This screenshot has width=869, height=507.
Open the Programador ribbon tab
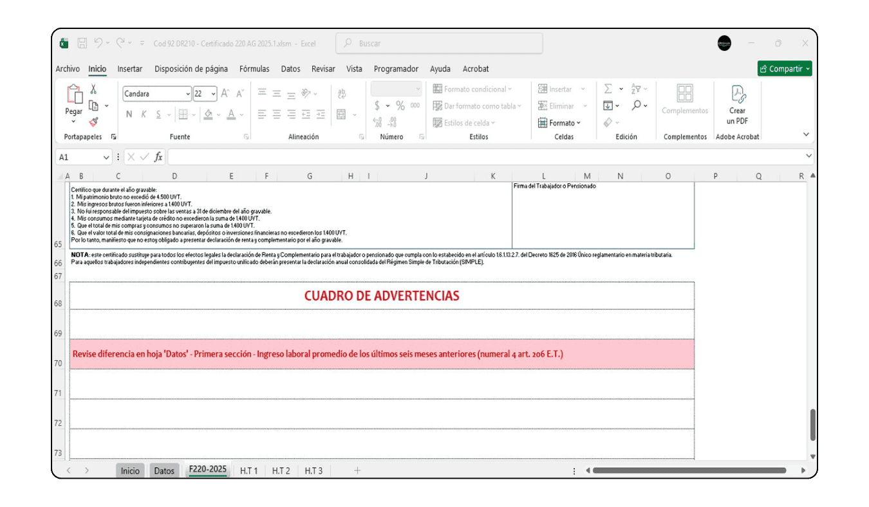395,69
